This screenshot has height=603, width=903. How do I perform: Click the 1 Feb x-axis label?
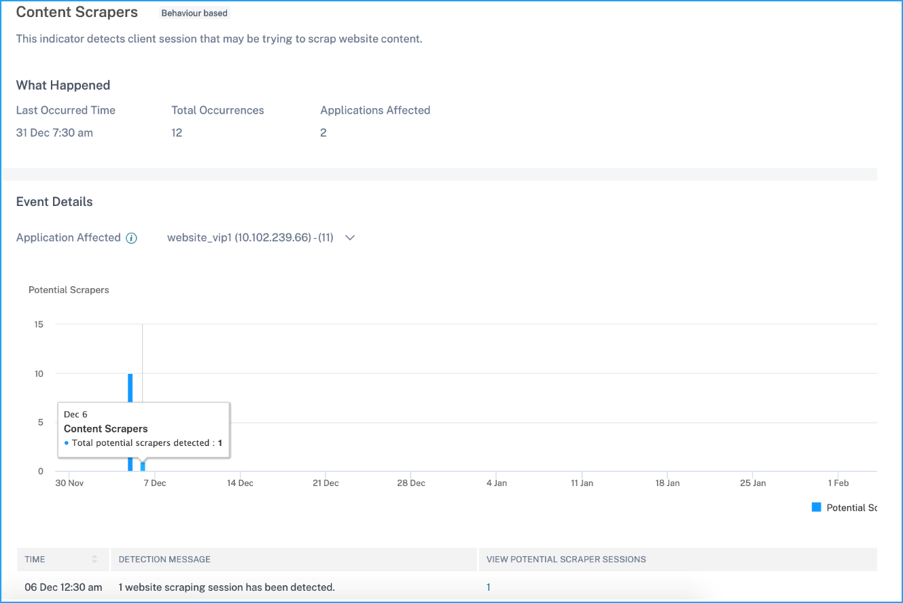[838, 483]
